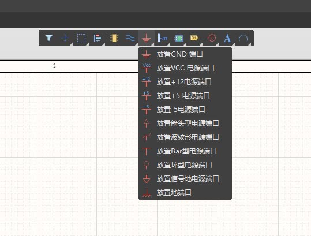Expand the sheet symbol tool dropdown triangle

pyautogui.click(x=185, y=44)
